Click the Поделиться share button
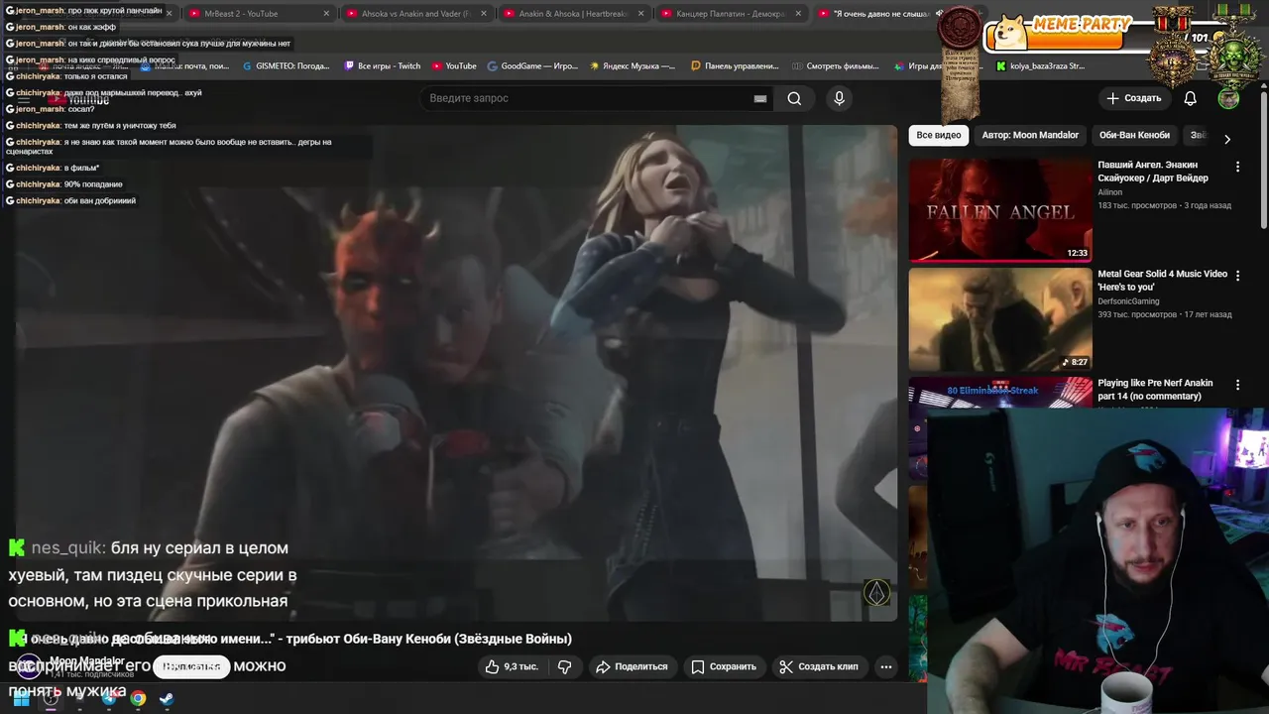Viewport: 1269px width, 714px height. (632, 666)
